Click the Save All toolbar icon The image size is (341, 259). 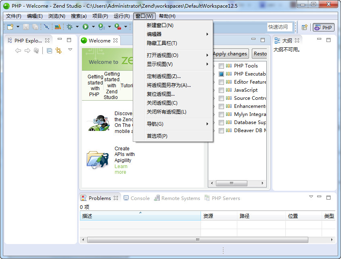(35, 27)
